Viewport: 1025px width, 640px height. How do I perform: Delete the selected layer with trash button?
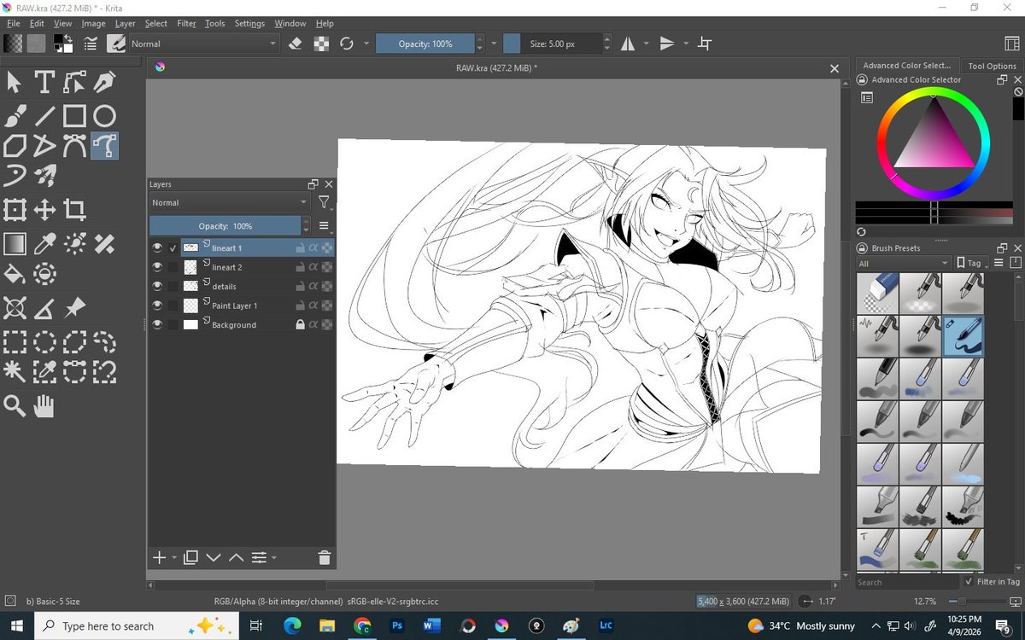324,558
